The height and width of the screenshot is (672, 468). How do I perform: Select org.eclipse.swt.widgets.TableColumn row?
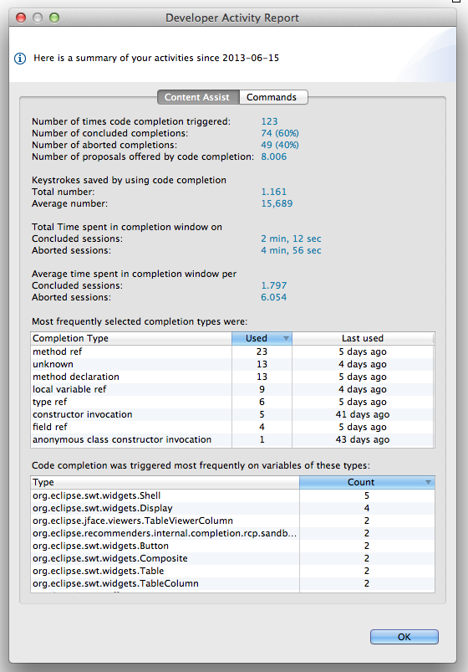[232, 584]
